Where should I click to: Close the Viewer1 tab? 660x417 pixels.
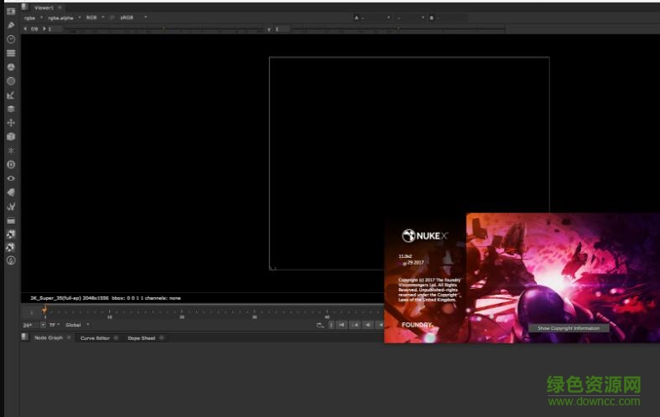(x=60, y=7)
